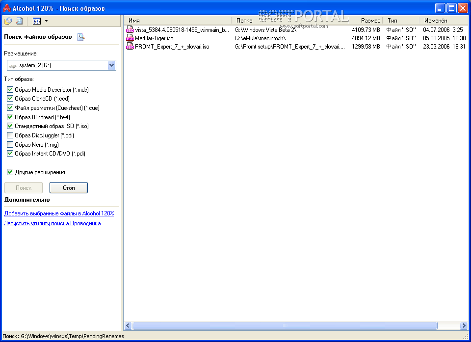Click date 05.08.2005 16:38
The width and height of the screenshot is (471, 342).
[x=445, y=38]
